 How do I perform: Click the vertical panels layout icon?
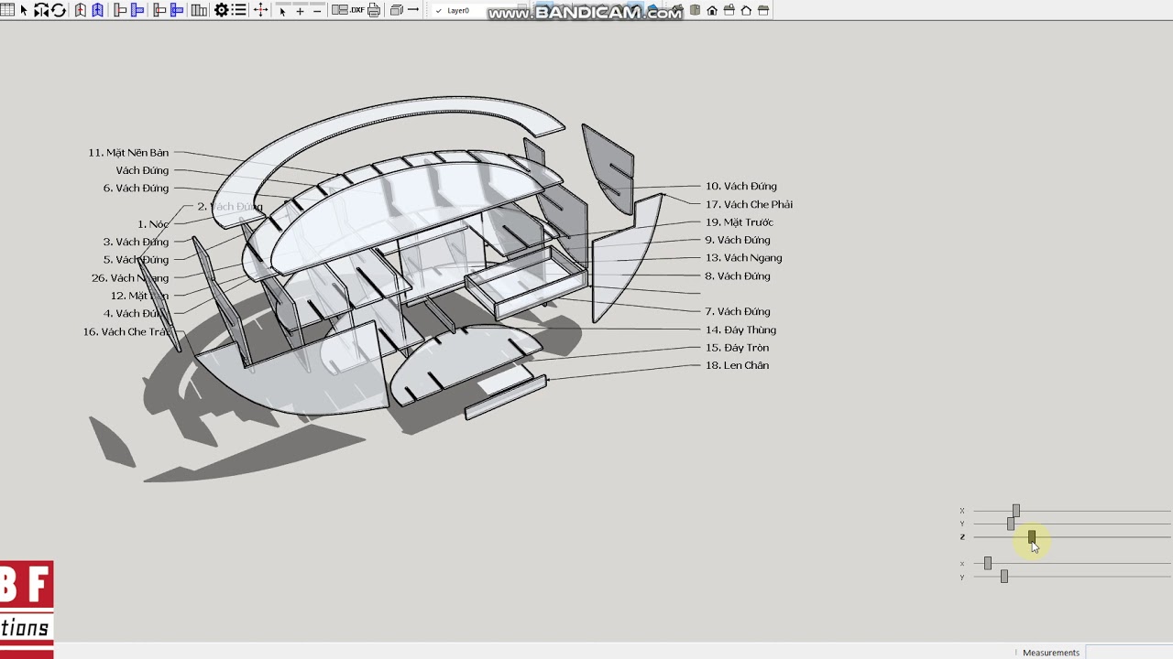coord(199,10)
